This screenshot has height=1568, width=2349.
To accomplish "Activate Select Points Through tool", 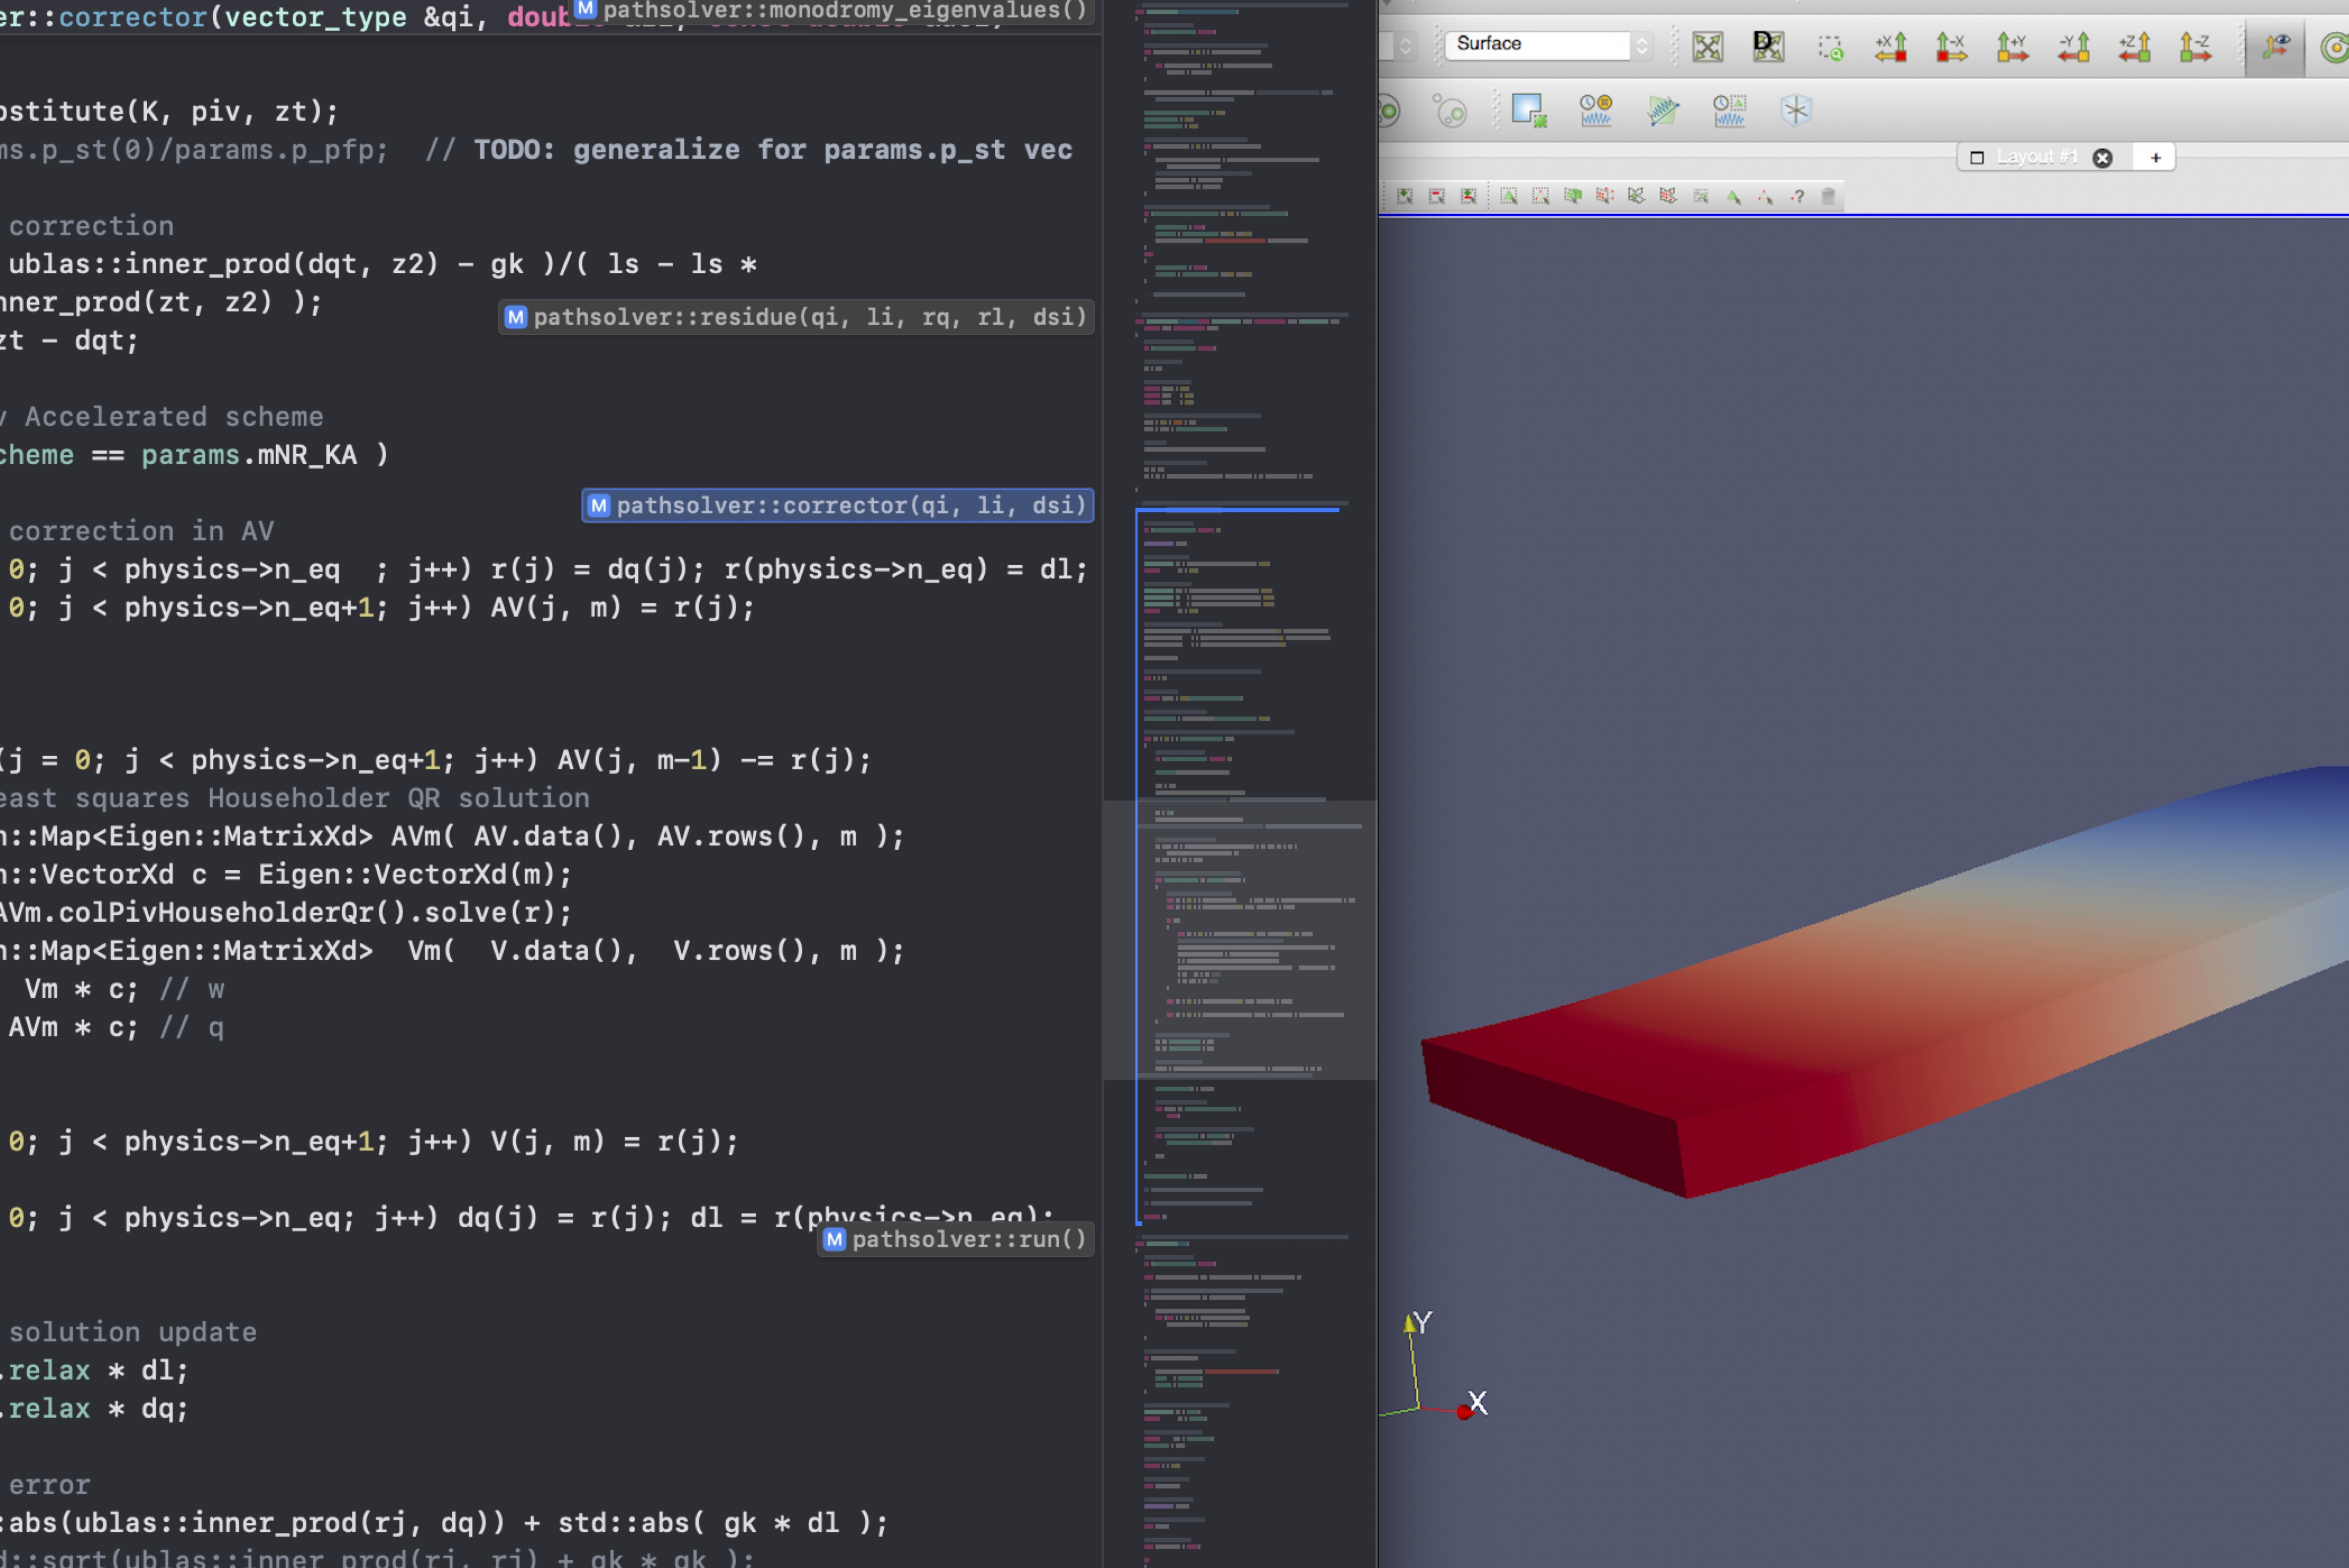I will coord(1605,196).
